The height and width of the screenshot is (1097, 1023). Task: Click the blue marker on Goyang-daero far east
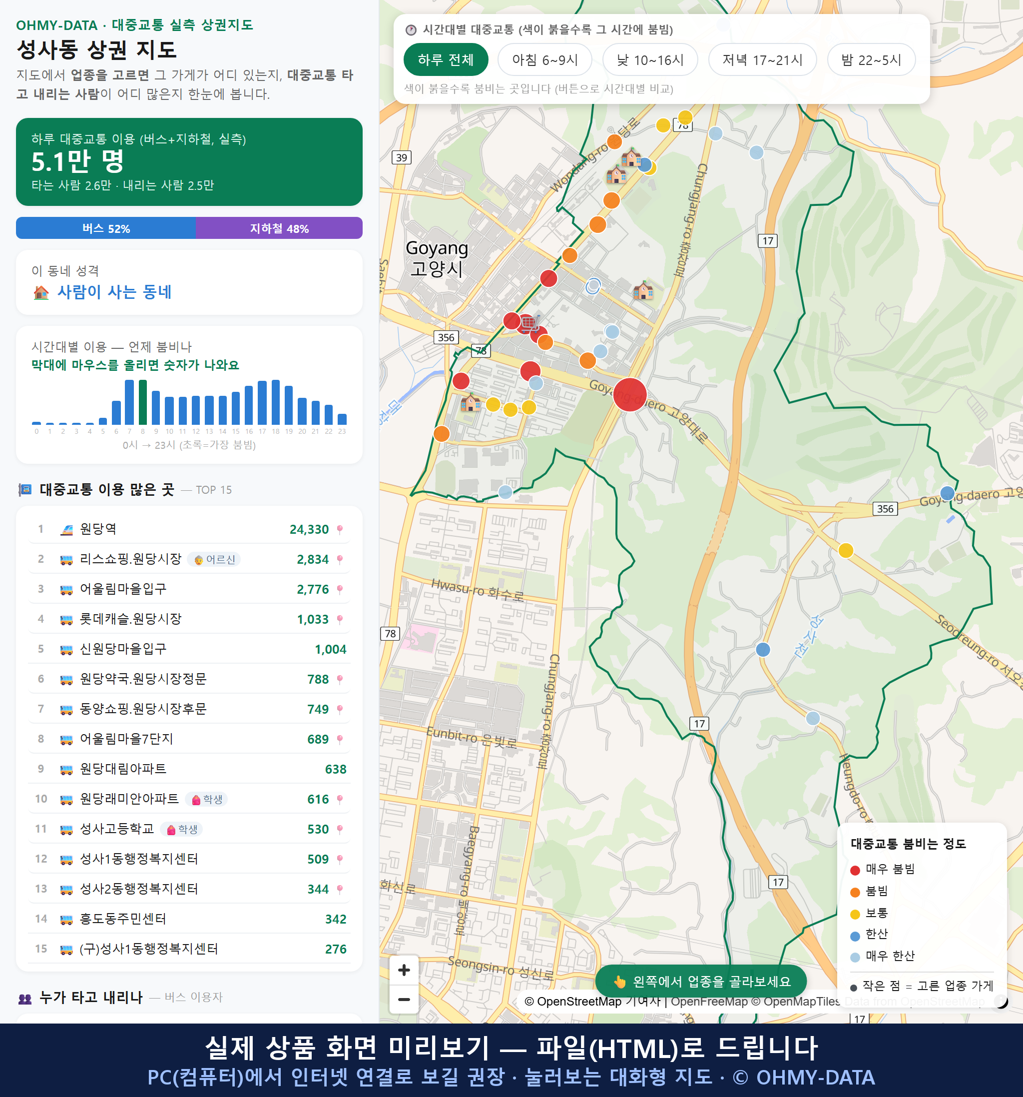pyautogui.click(x=947, y=493)
